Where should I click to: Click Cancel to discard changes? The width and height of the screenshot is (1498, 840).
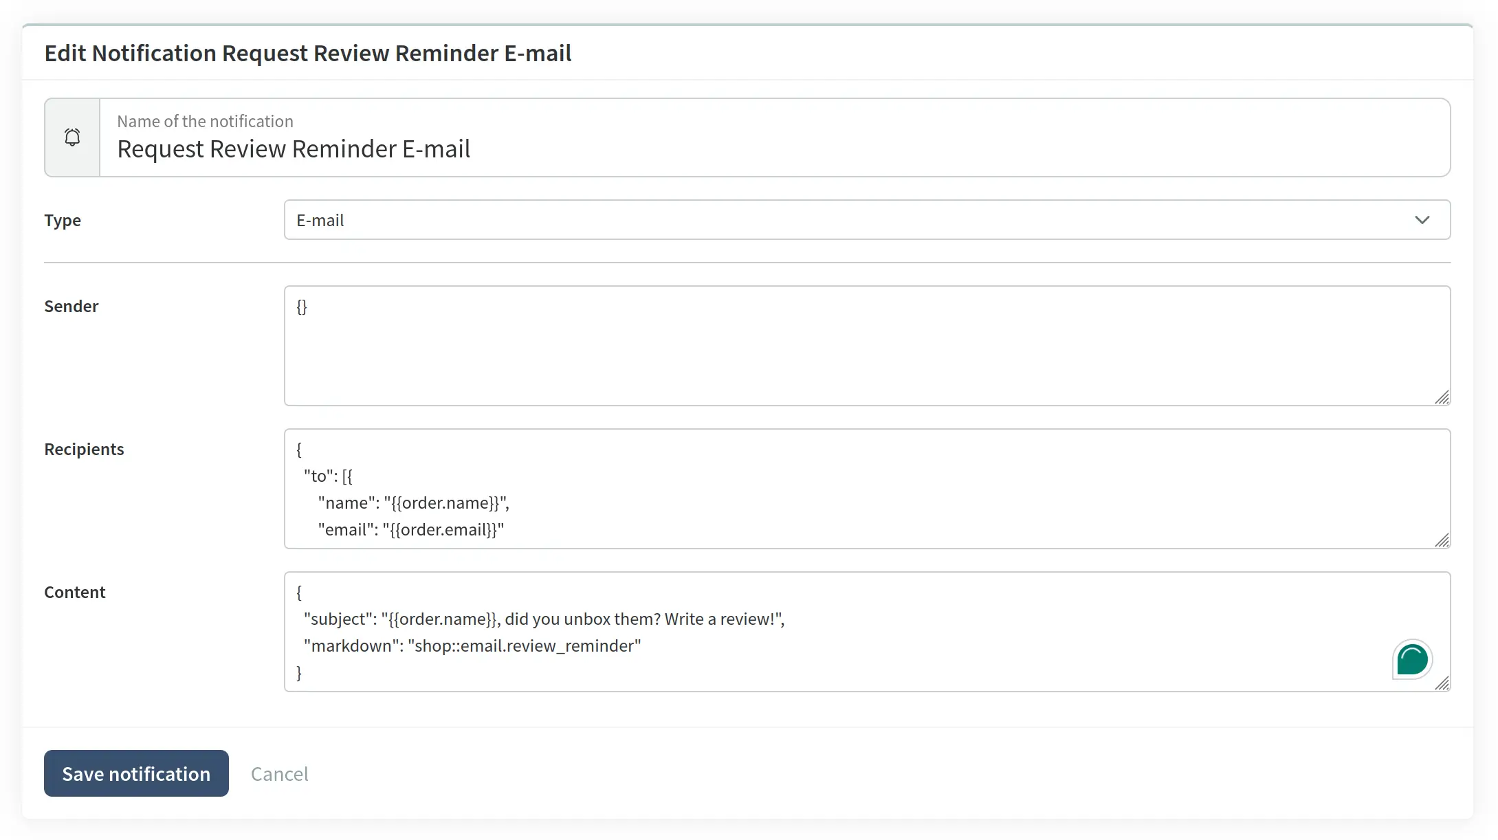[279, 773]
